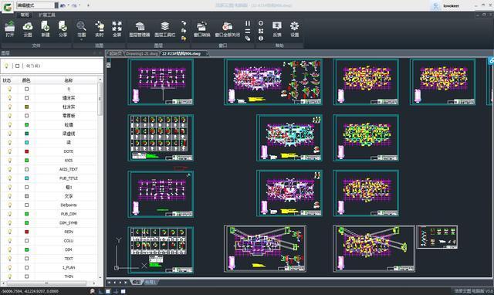The height and width of the screenshot is (295, 494).
Task: Hide the AXIS_TEXT layer via its bulb
Action: coord(10,169)
